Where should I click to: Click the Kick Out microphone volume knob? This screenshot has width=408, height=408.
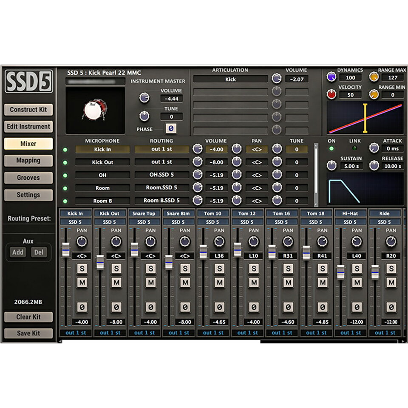click(x=198, y=162)
